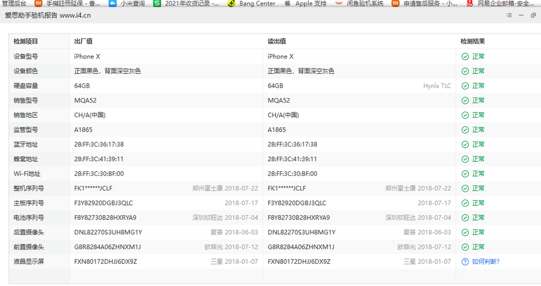
Task: Click factory value A1865
Action: click(83, 130)
